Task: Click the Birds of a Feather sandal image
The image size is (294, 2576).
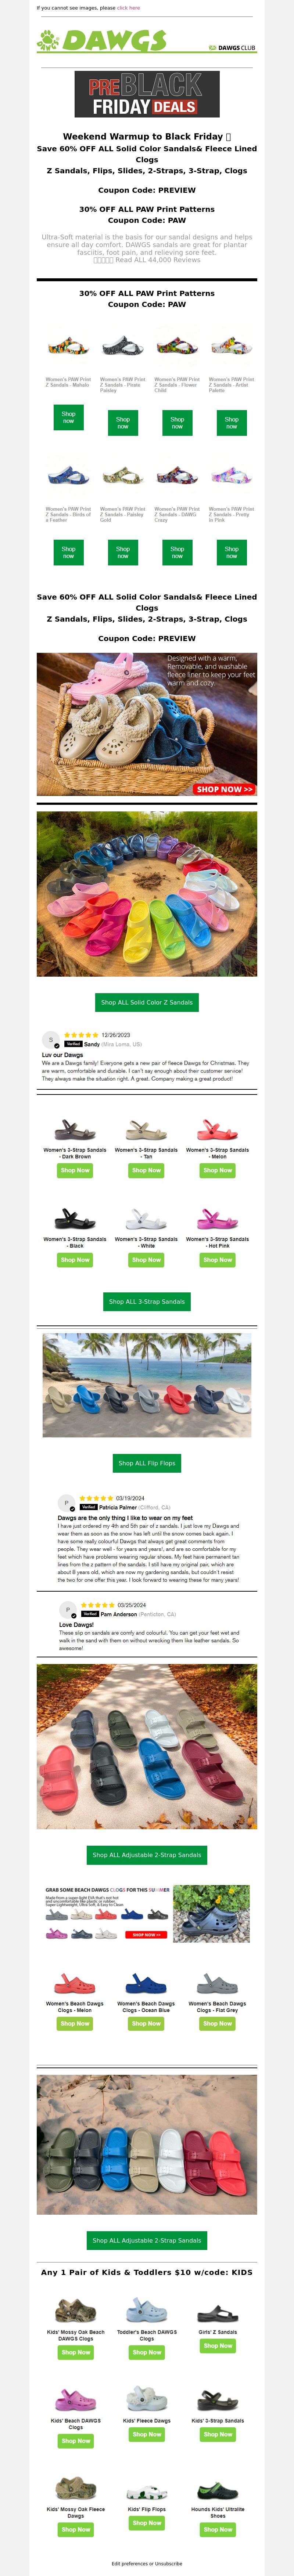Action: pyautogui.click(x=68, y=476)
